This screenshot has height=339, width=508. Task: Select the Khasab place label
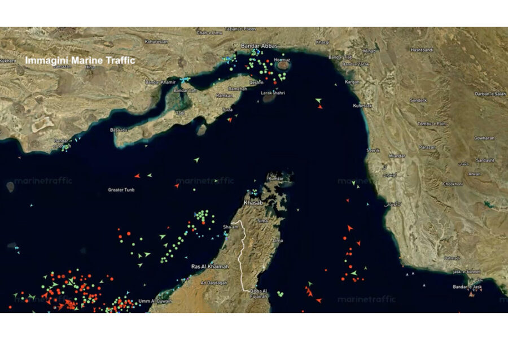pyautogui.click(x=253, y=202)
